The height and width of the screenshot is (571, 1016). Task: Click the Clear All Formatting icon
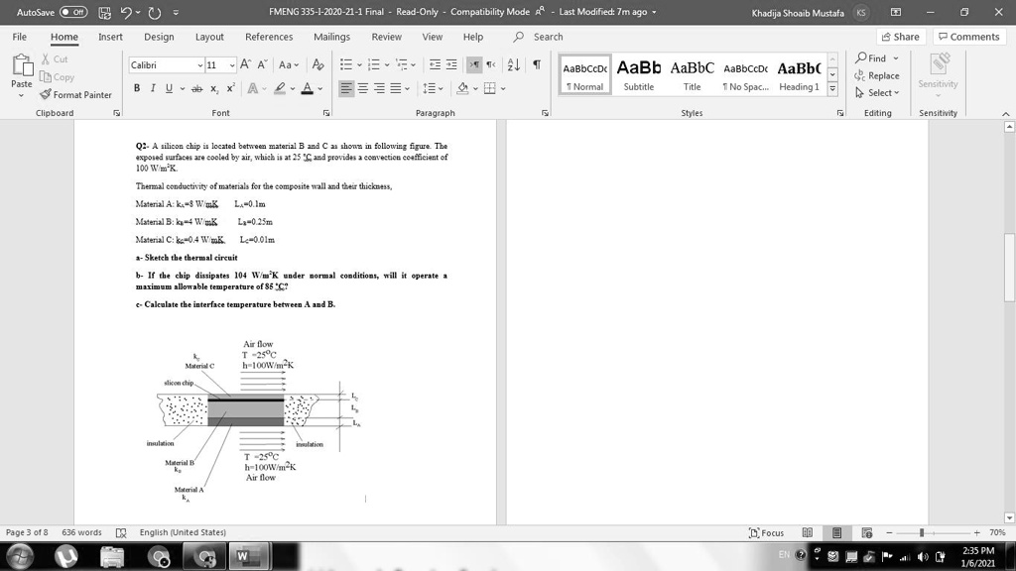click(x=317, y=64)
